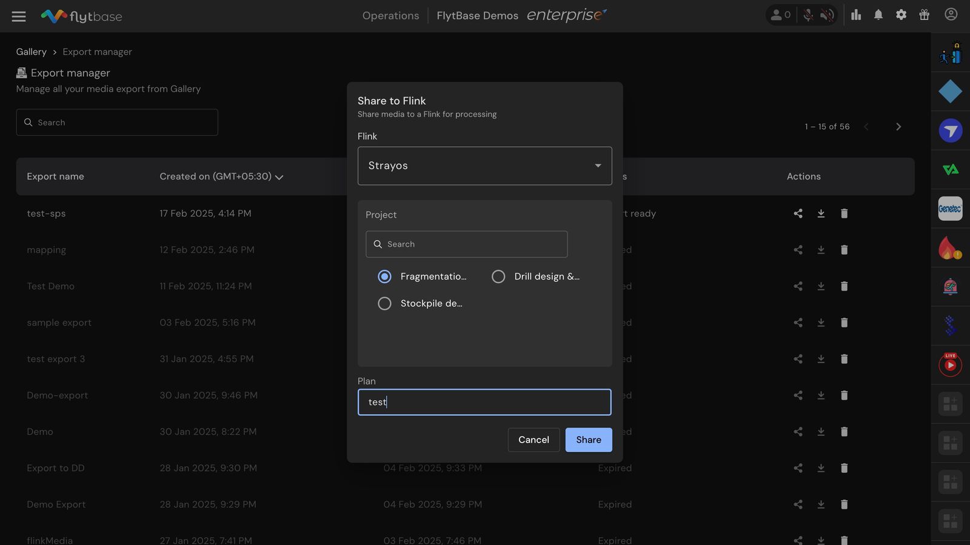Share the test export 3 row
970x545 pixels.
pyautogui.click(x=798, y=359)
